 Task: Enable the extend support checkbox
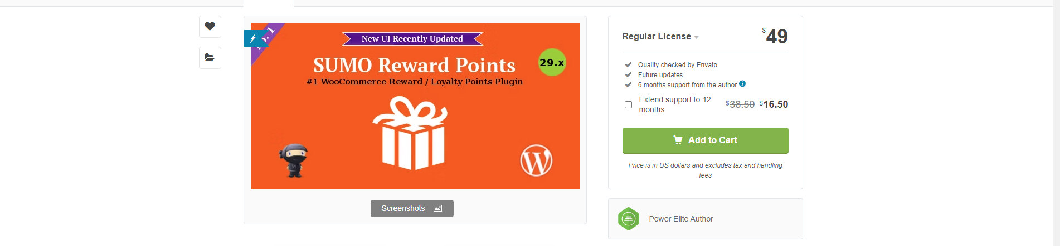click(628, 104)
